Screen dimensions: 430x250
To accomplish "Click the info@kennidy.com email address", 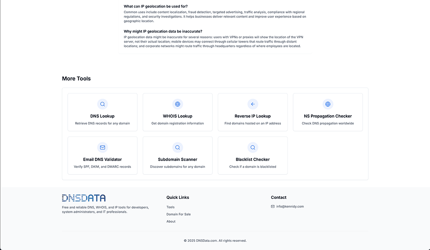I will [290, 206].
